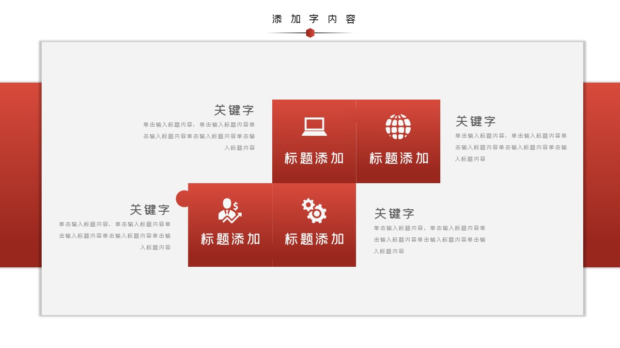This screenshot has width=620, height=348.
Task: Click the businessman with dollar sign icon
Action: tap(230, 211)
